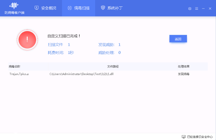Switch to the 安全概况 tab
Screen dimensions: 216x140
(45, 8)
